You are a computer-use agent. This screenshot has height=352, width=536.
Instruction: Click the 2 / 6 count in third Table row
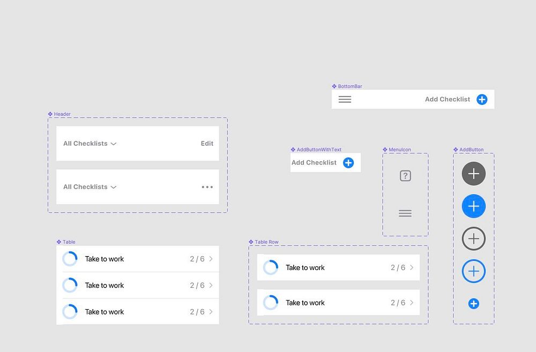pyautogui.click(x=197, y=312)
